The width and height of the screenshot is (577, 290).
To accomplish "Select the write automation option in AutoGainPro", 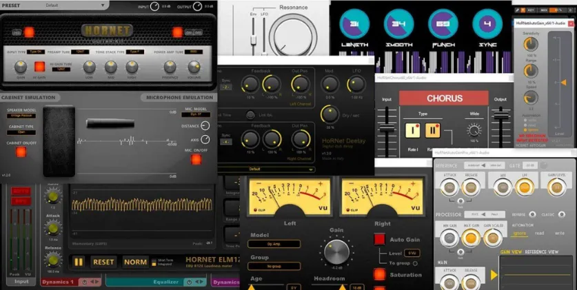I will pyautogui.click(x=559, y=233).
